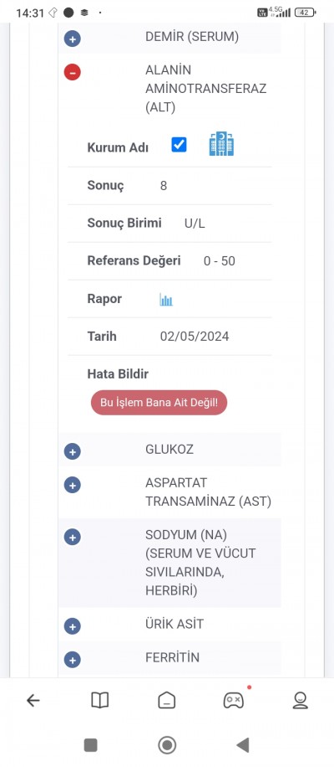Expand the Ürik Asit row
Image resolution: width=334 pixels, height=767 pixels.
point(72,626)
